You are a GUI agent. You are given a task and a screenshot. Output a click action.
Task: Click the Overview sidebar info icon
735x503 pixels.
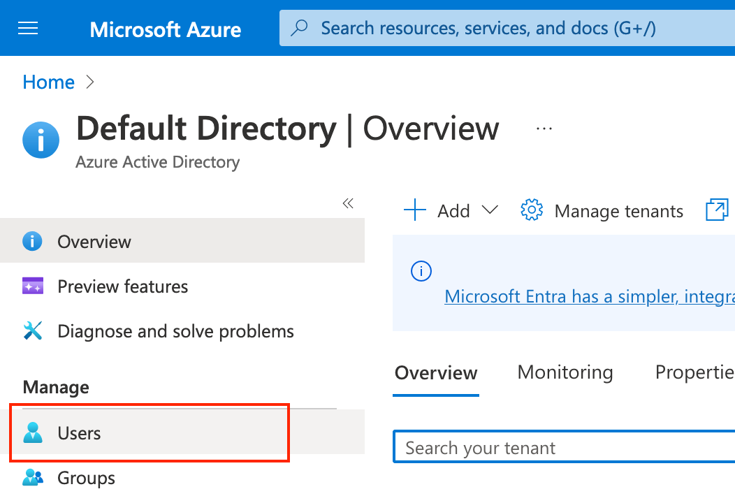pyautogui.click(x=32, y=242)
